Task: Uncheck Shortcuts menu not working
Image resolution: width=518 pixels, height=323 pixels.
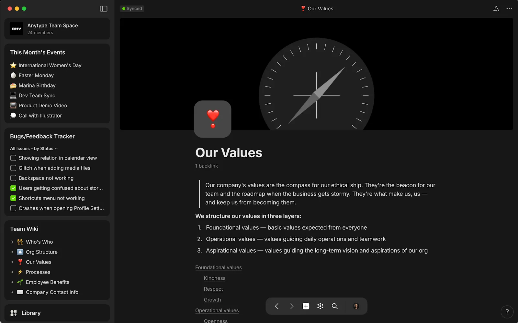Action: tap(13, 198)
